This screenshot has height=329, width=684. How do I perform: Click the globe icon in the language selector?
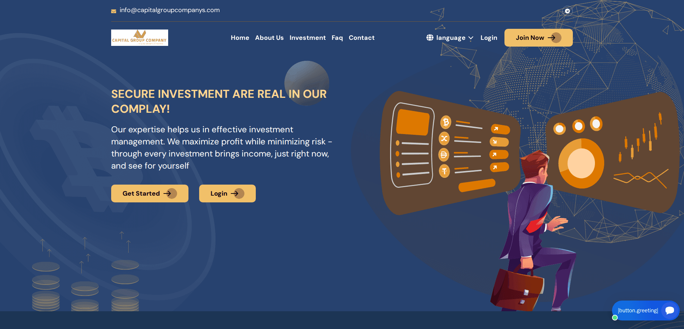pyautogui.click(x=429, y=38)
